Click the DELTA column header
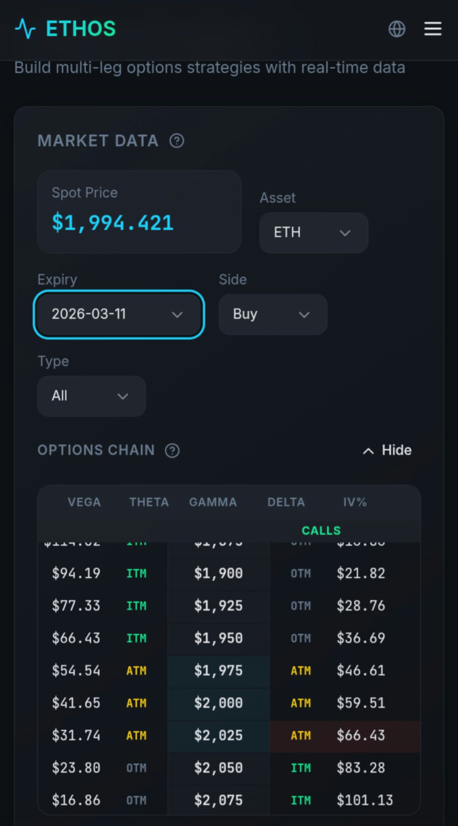 pos(286,502)
